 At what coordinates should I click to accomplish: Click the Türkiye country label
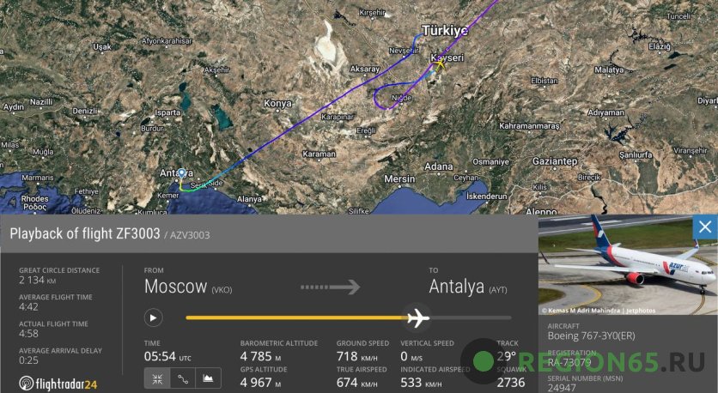[x=445, y=31]
